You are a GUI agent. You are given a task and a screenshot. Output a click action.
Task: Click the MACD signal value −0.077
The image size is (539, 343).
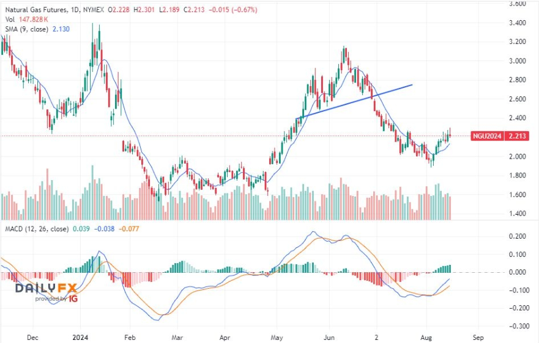pyautogui.click(x=129, y=229)
